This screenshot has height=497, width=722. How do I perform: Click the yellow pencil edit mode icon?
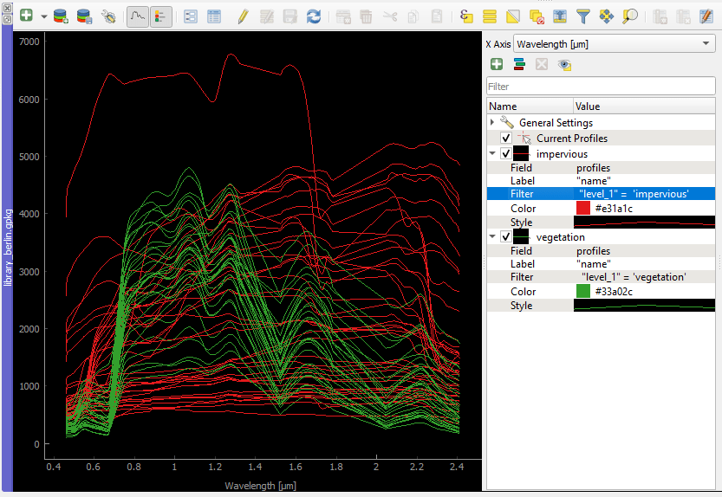pyautogui.click(x=243, y=16)
